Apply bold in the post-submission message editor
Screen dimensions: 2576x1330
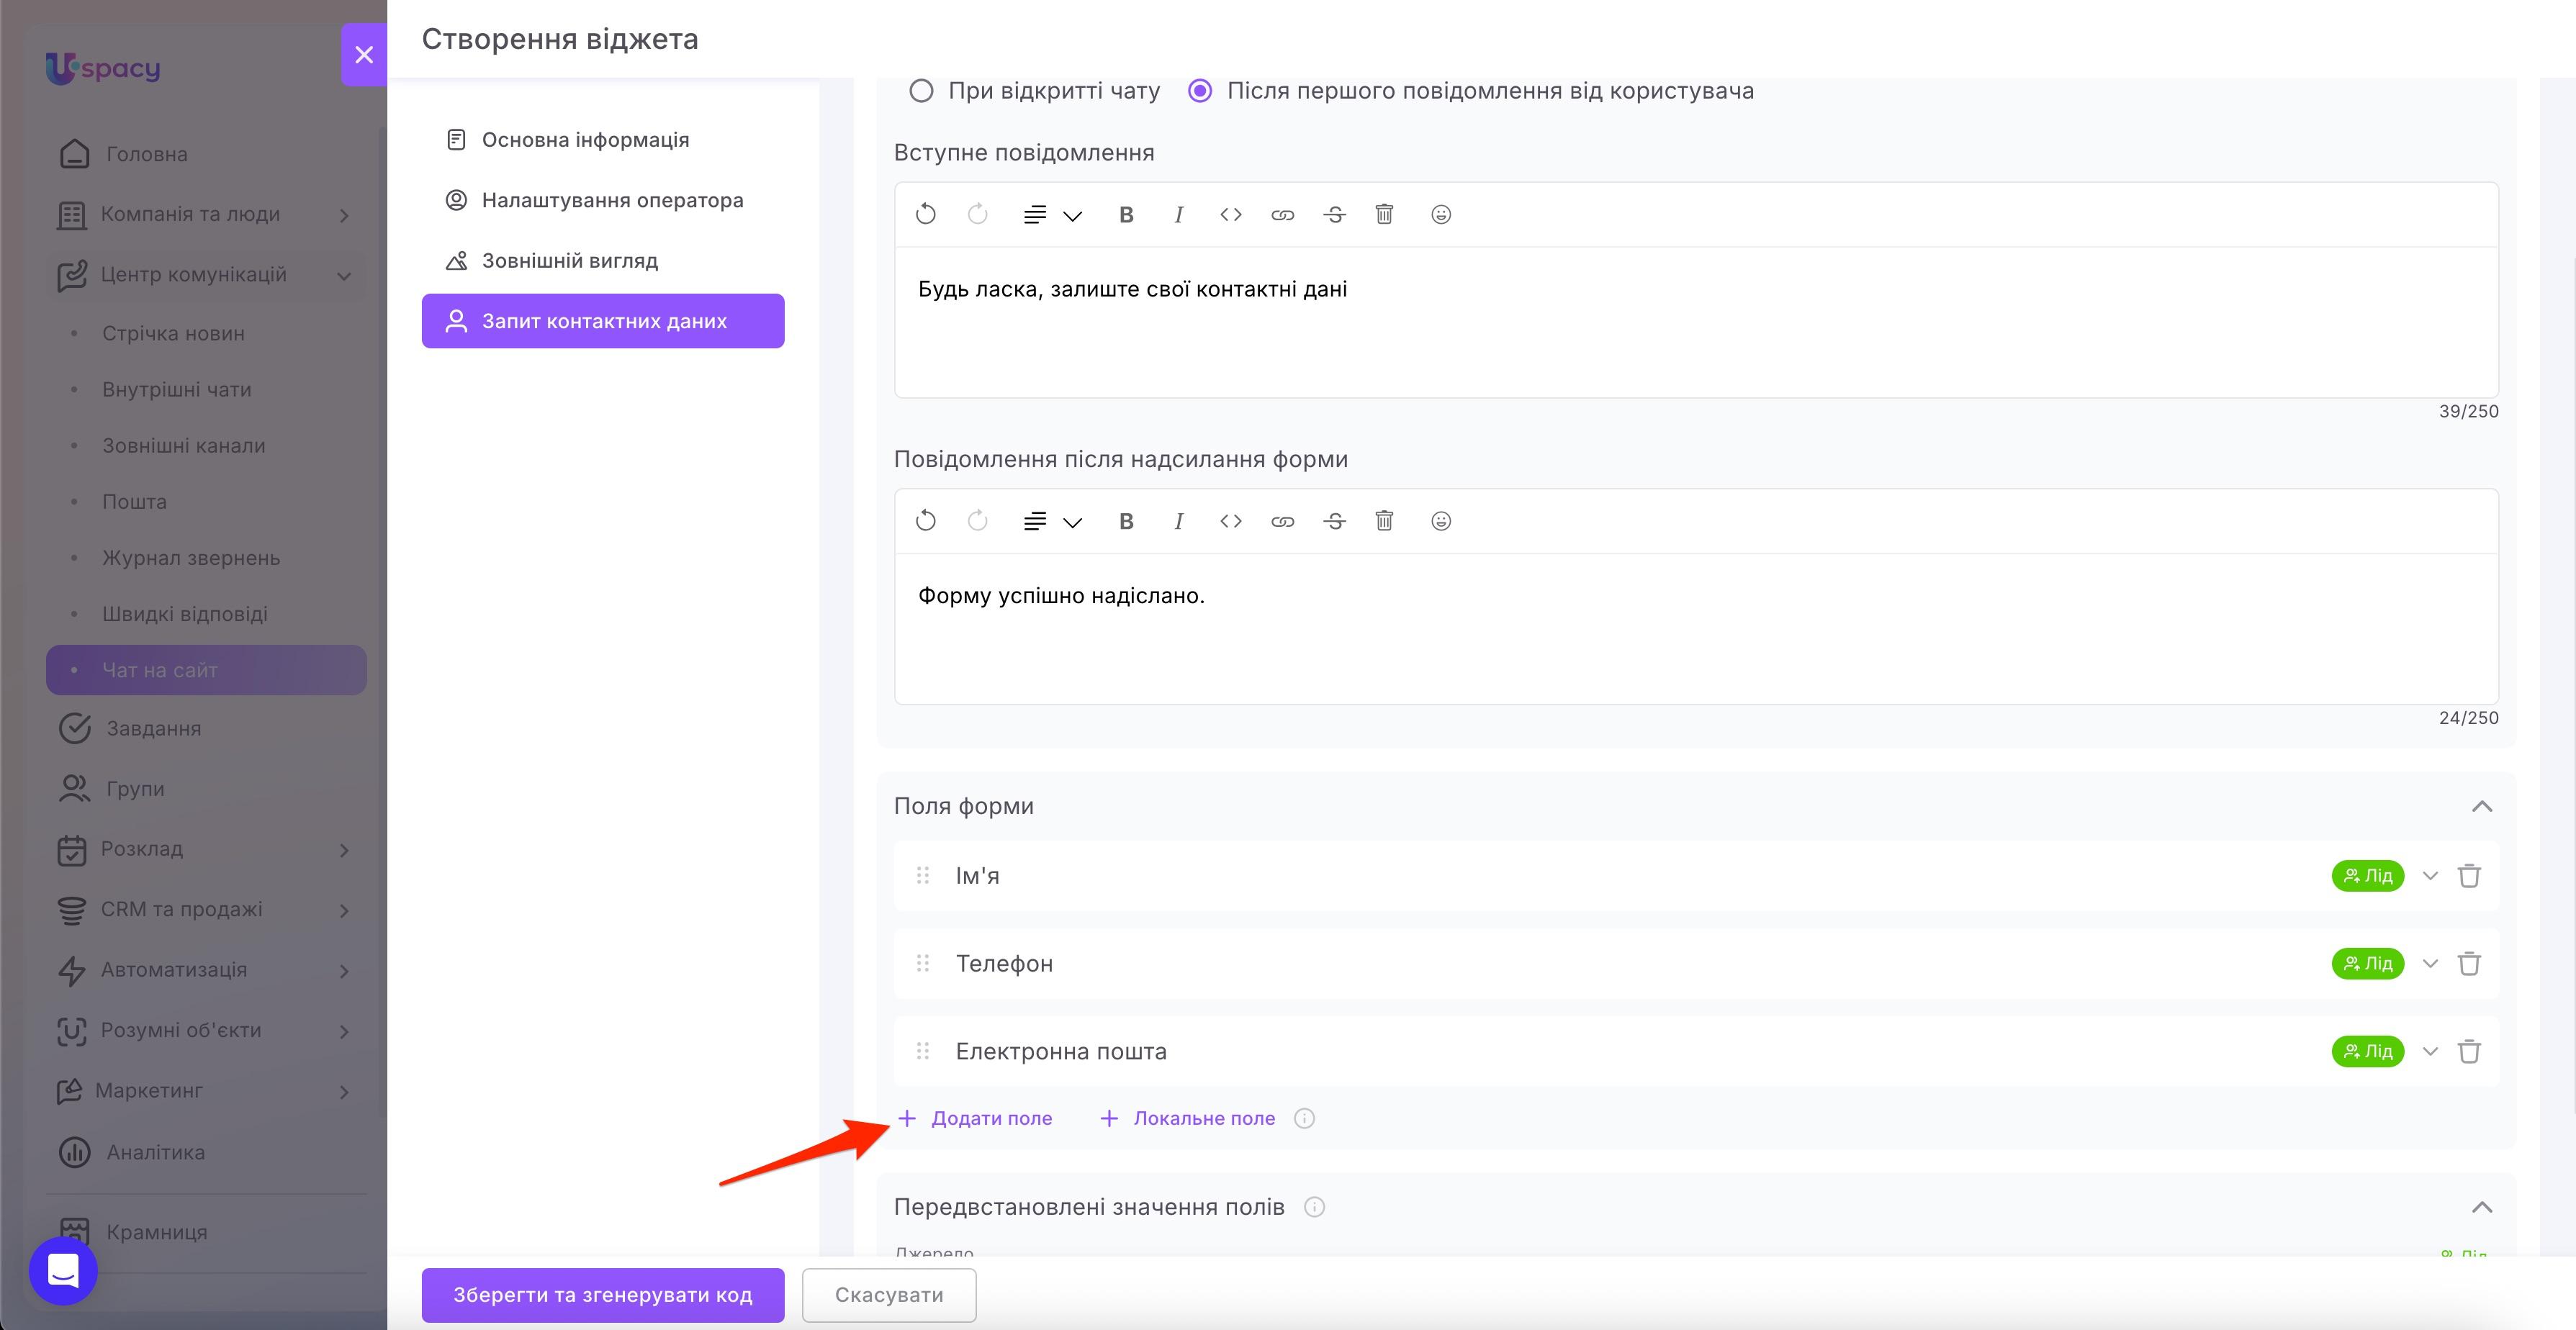1126,521
